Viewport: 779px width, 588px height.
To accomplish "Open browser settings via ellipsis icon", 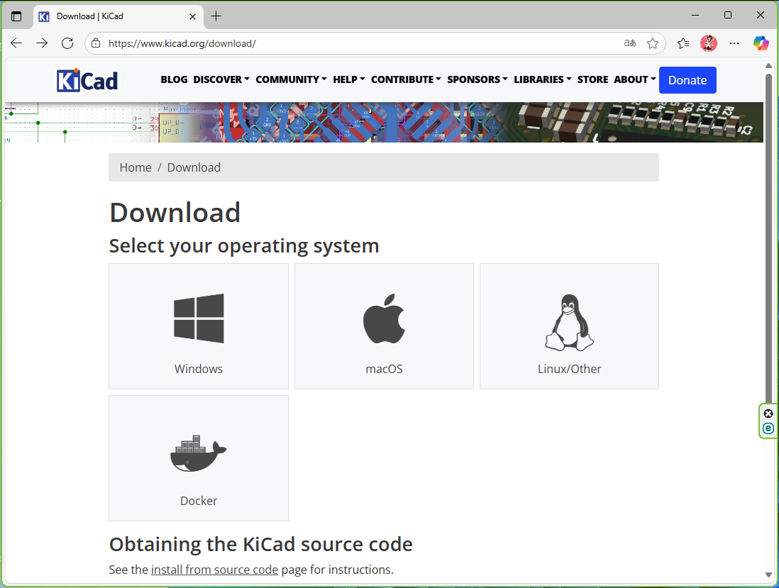I will point(734,43).
